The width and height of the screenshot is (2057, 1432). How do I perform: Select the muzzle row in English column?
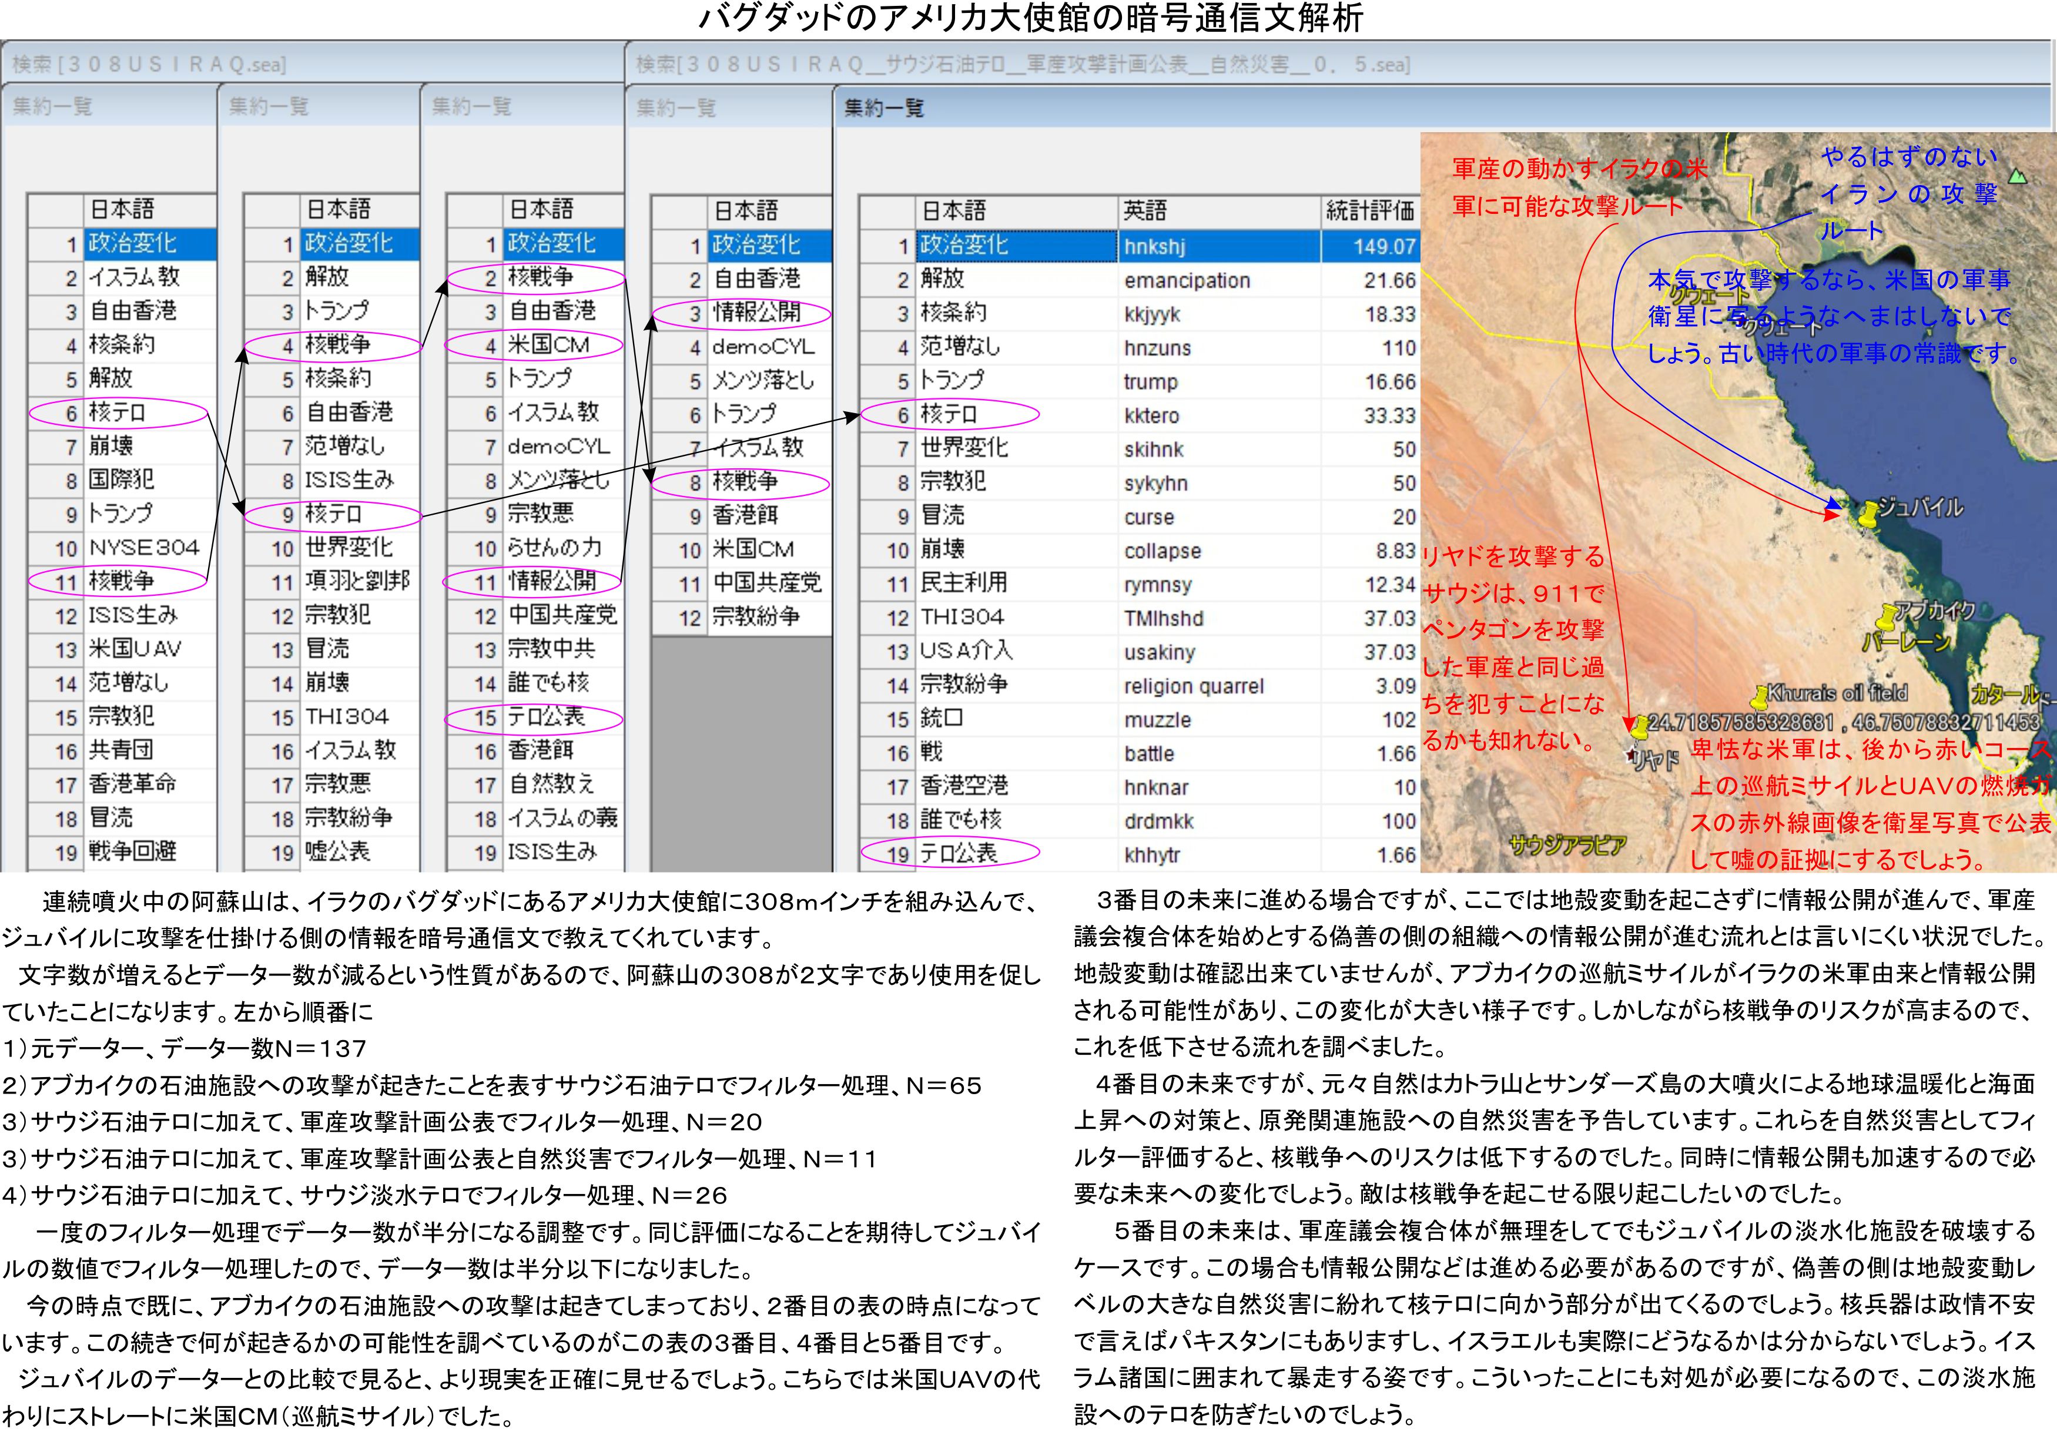(x=1158, y=720)
